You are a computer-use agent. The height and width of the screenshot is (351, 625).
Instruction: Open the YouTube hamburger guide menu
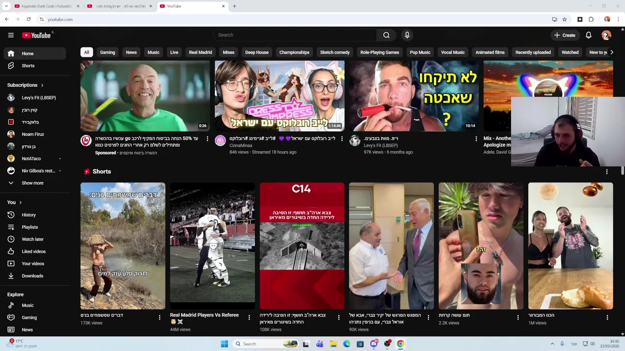click(11, 35)
